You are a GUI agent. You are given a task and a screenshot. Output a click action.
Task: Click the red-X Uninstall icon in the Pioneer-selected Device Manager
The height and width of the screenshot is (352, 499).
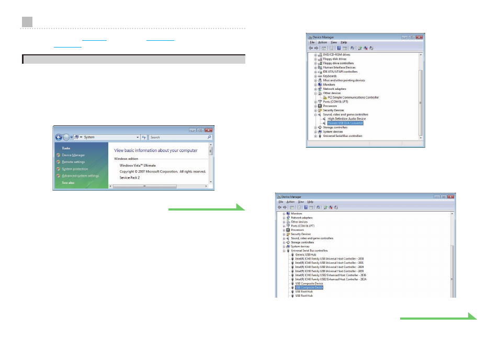[365, 48]
